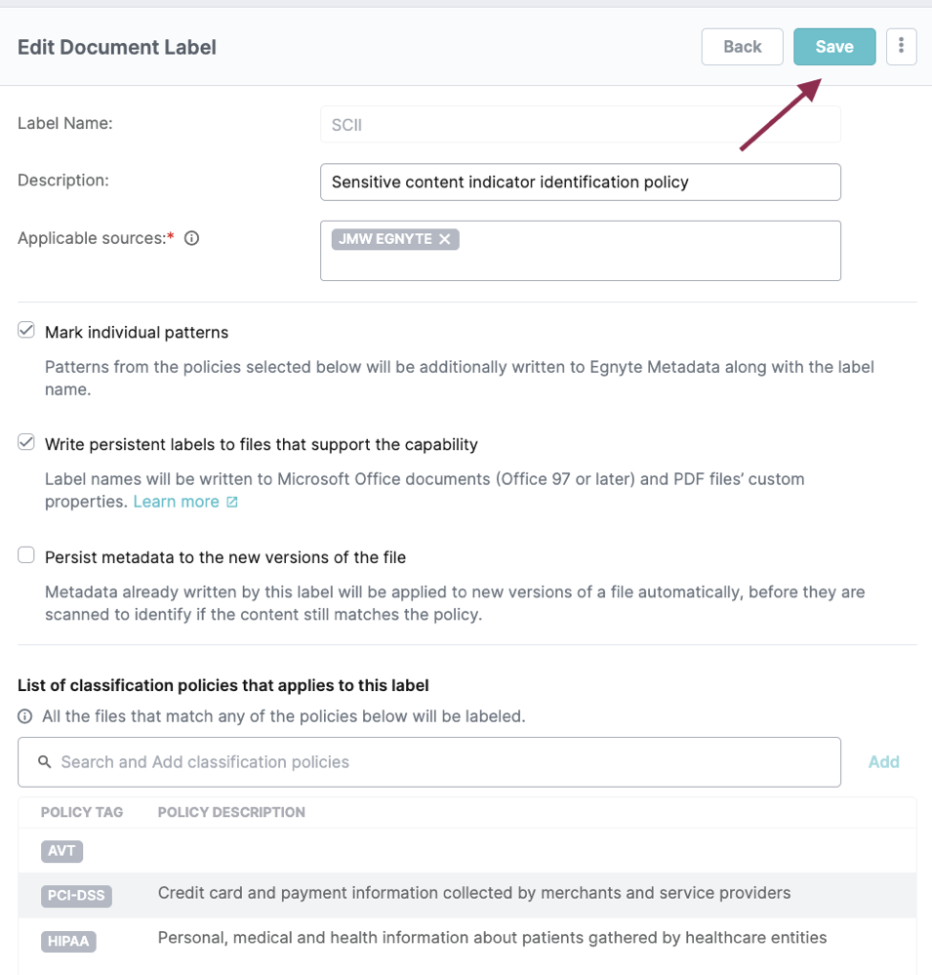Remove the JMW EGNYTE source tag
Image resolution: width=932 pixels, height=975 pixels.
[x=444, y=239]
